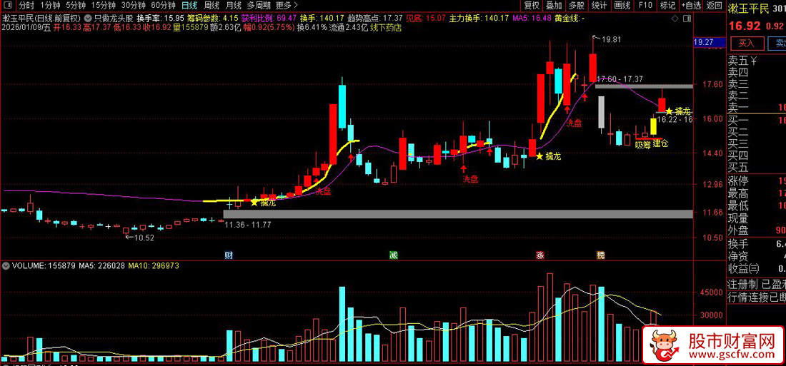Screen dimensions: 786x366
Task: Click the 叠加 overlay button
Action: 554,6
